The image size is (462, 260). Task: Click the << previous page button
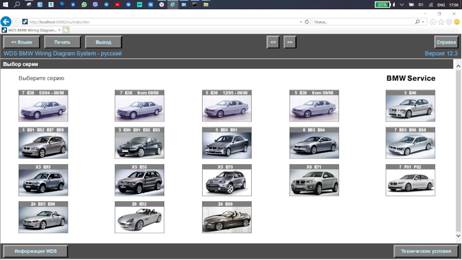click(273, 42)
